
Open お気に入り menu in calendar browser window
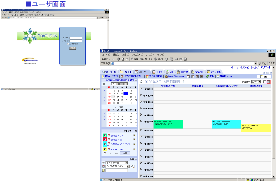coord(137,55)
